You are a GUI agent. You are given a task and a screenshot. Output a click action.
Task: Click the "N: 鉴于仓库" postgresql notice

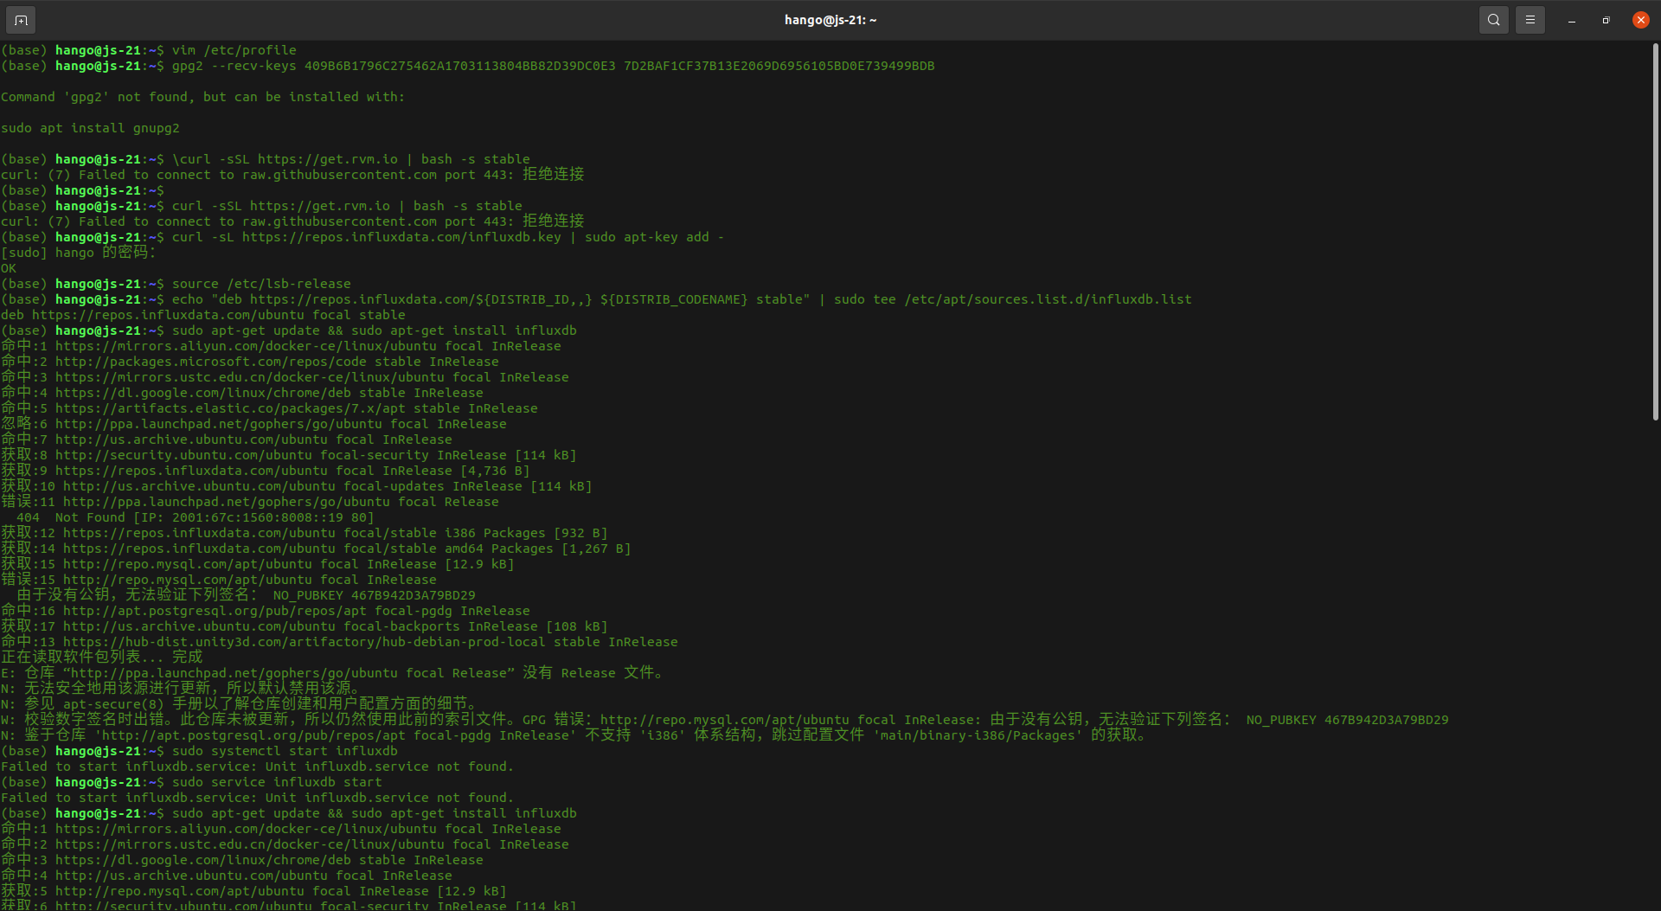575,735
